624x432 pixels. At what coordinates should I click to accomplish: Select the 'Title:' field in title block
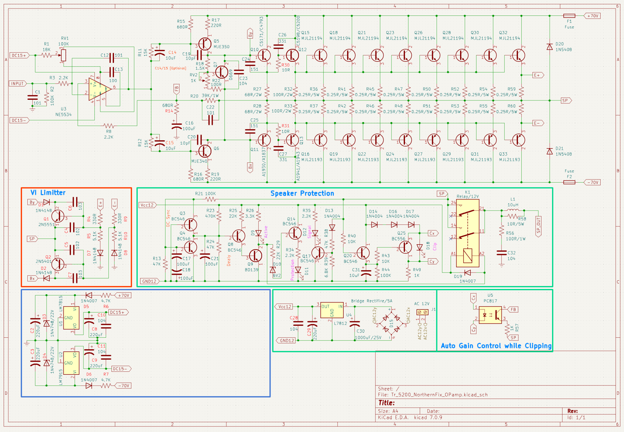pyautogui.click(x=386, y=403)
